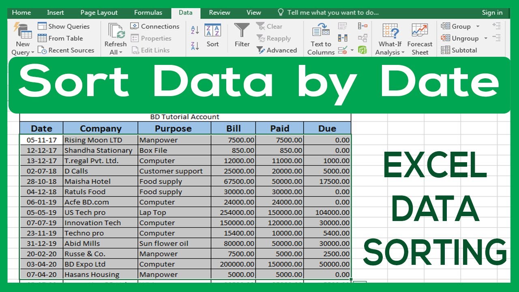The width and height of the screenshot is (519, 292).
Task: Expand the What-If Analysis dropdown arrow
Action: coord(403,53)
